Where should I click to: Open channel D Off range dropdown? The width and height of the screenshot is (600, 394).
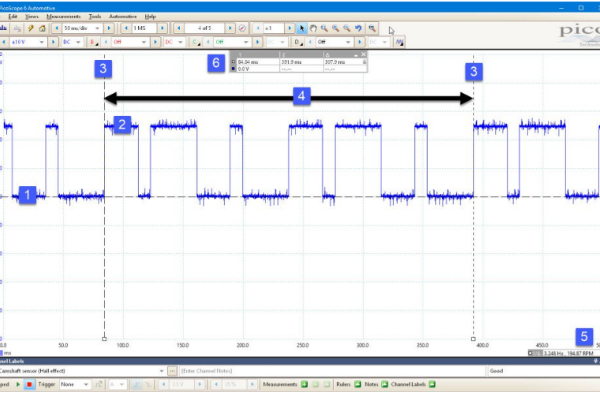348,42
